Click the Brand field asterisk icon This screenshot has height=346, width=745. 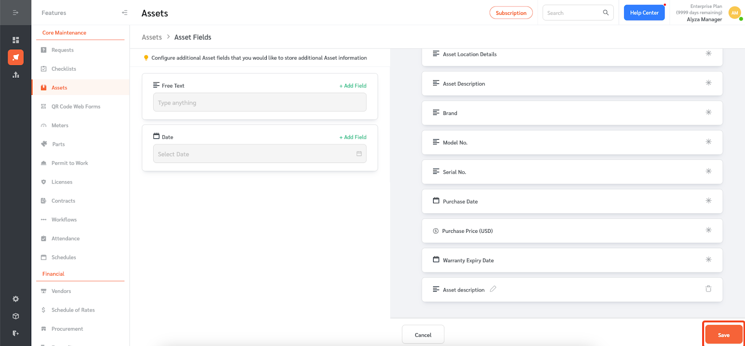pos(709,112)
